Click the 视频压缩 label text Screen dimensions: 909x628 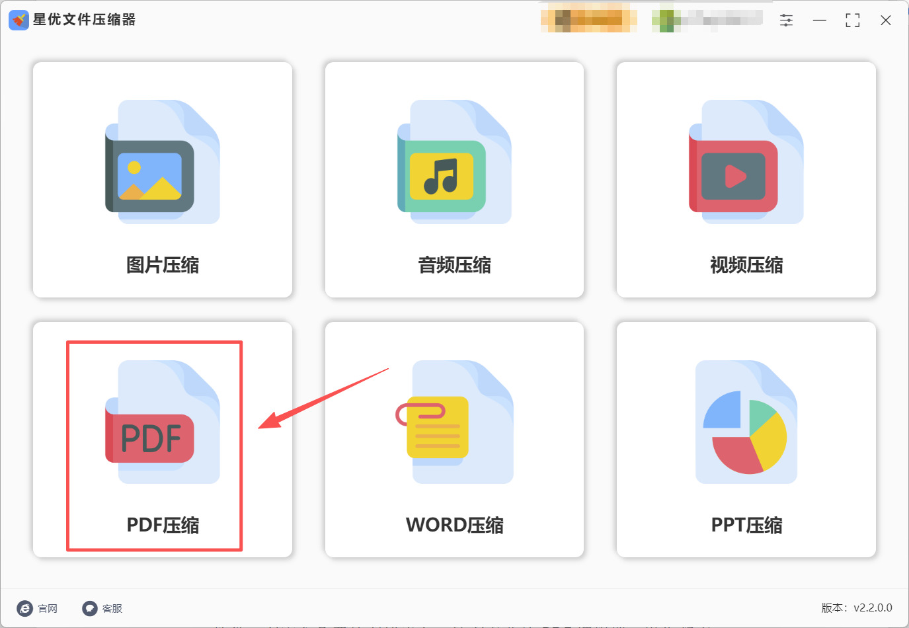tap(746, 265)
